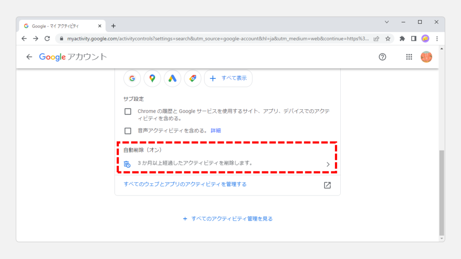
Task: Enable Chrome history and activity checkbox
Action: pos(128,112)
